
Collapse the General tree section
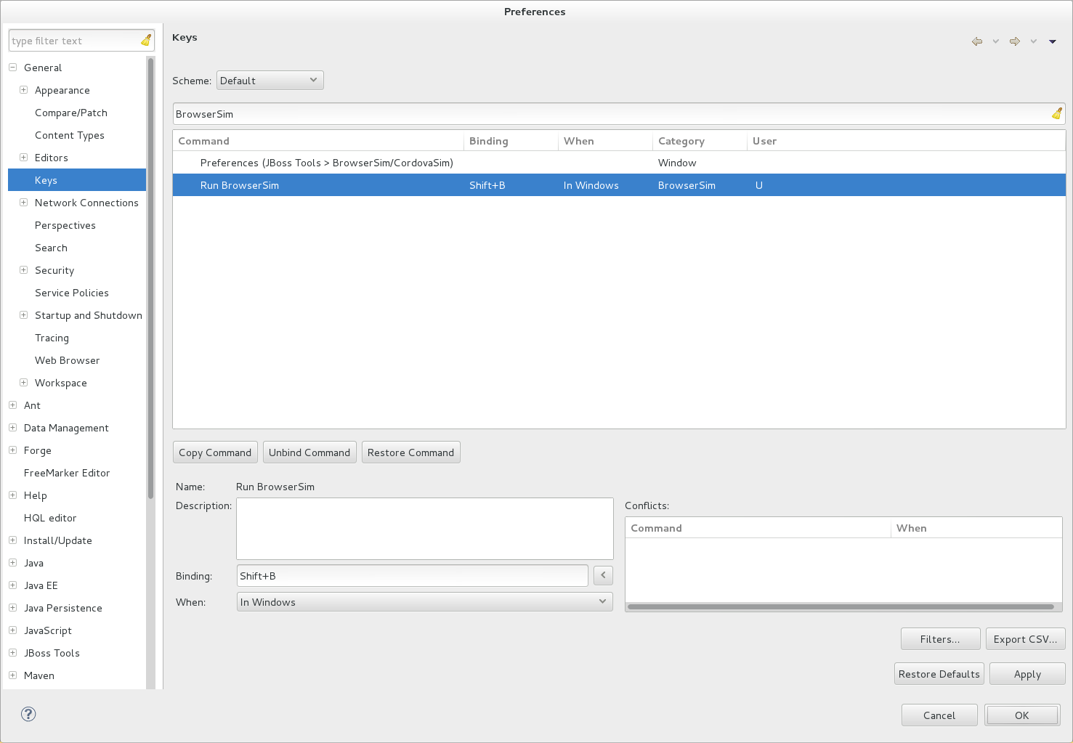pyautogui.click(x=12, y=67)
